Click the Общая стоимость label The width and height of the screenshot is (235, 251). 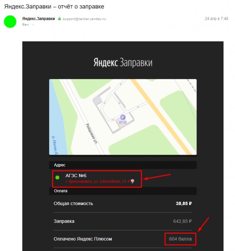[x=73, y=204]
